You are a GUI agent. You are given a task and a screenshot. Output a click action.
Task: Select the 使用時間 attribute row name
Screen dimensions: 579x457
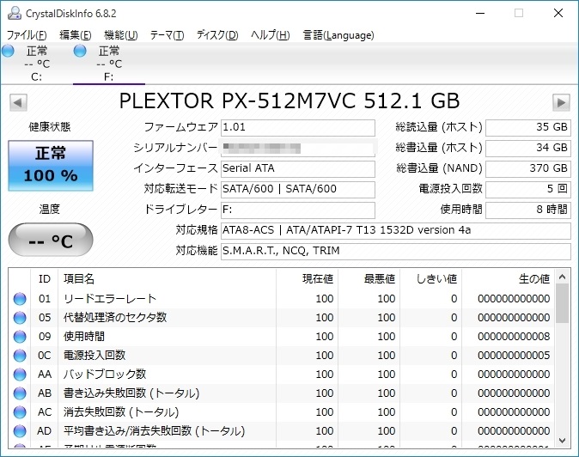[x=84, y=337]
